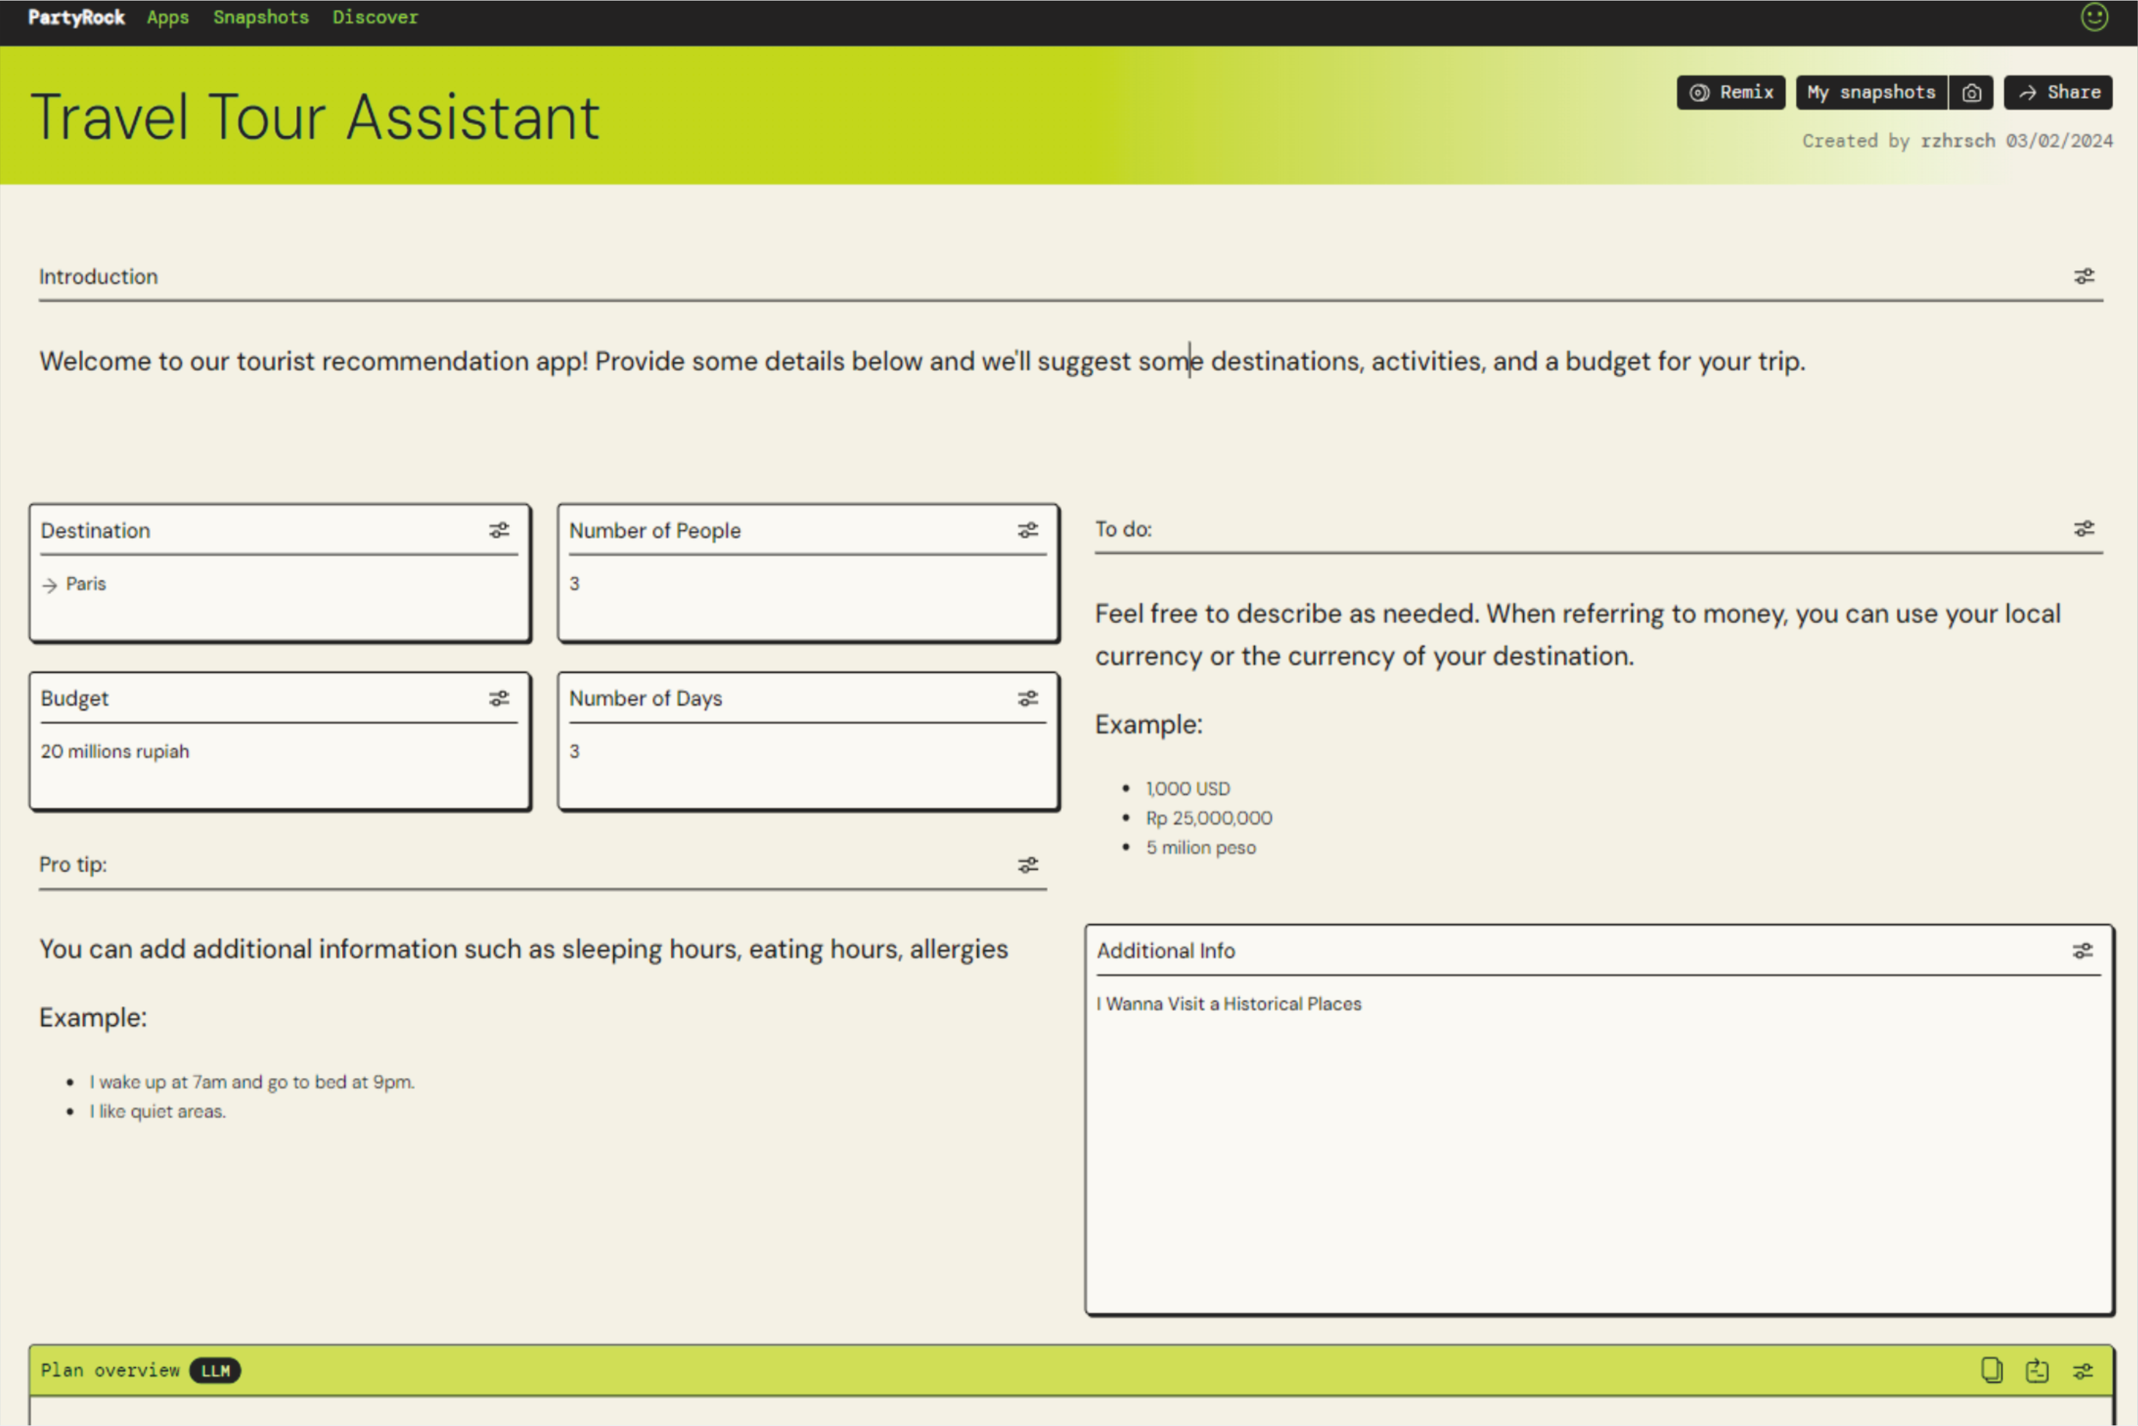
Task: Open To do widget settings icon
Action: point(2084,529)
